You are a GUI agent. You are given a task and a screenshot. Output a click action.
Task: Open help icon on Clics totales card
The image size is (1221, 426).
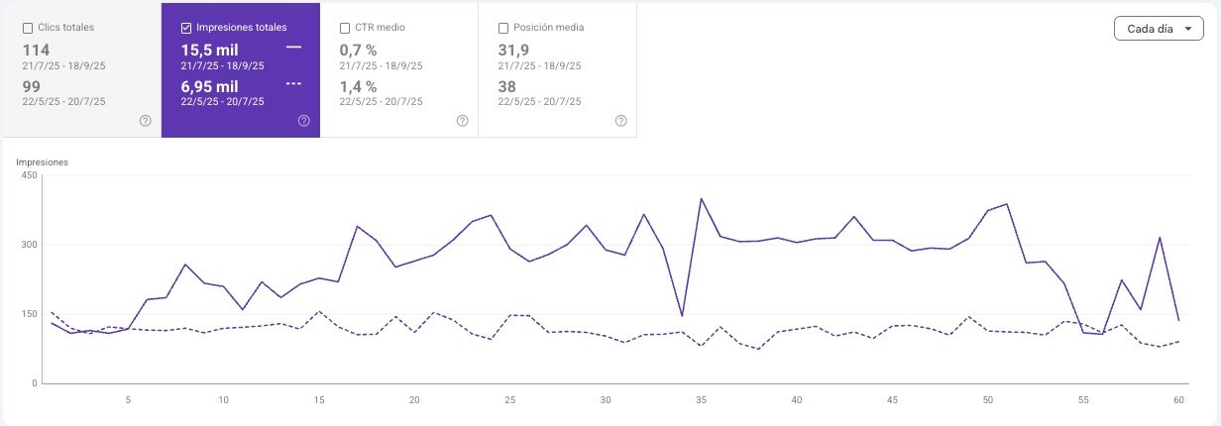point(146,121)
